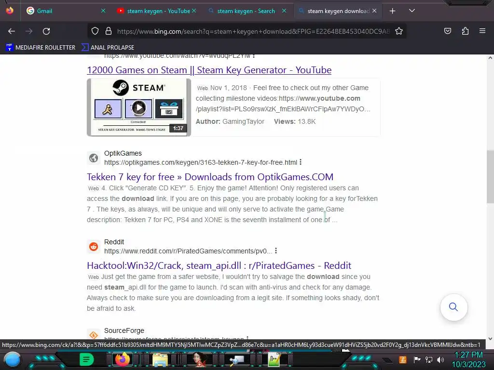This screenshot has height=370, width=494.
Task: Open Action Center flag tray icon
Action: pyautogui.click(x=416, y=359)
